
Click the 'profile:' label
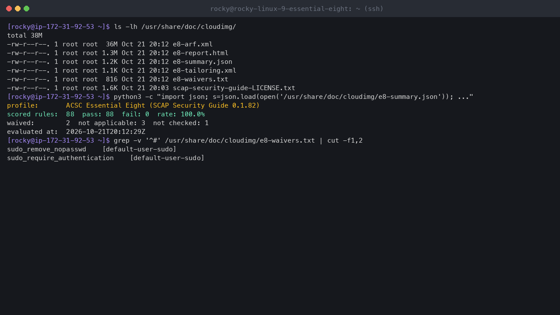pos(23,105)
